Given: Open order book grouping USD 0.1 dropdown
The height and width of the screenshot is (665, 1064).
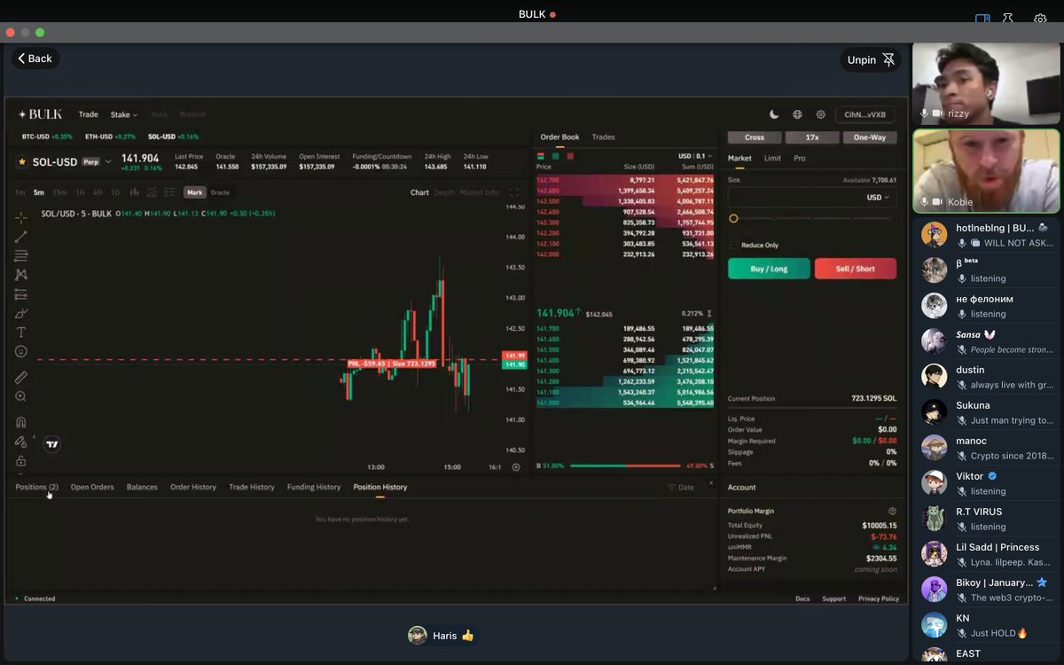Looking at the screenshot, I should tap(694, 156).
